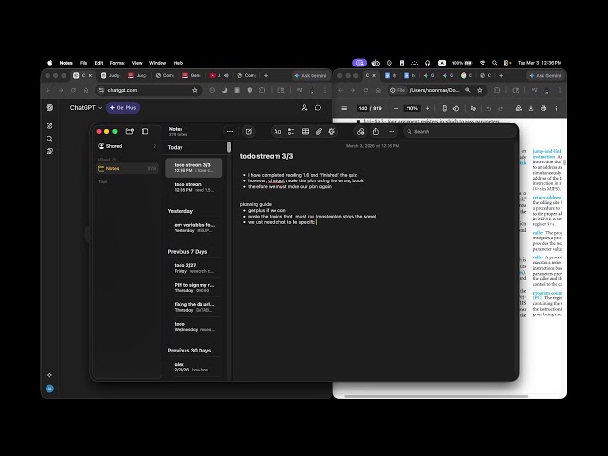The image size is (608, 456).
Task: Select the Notes folder with 279 notes
Action: [x=126, y=169]
